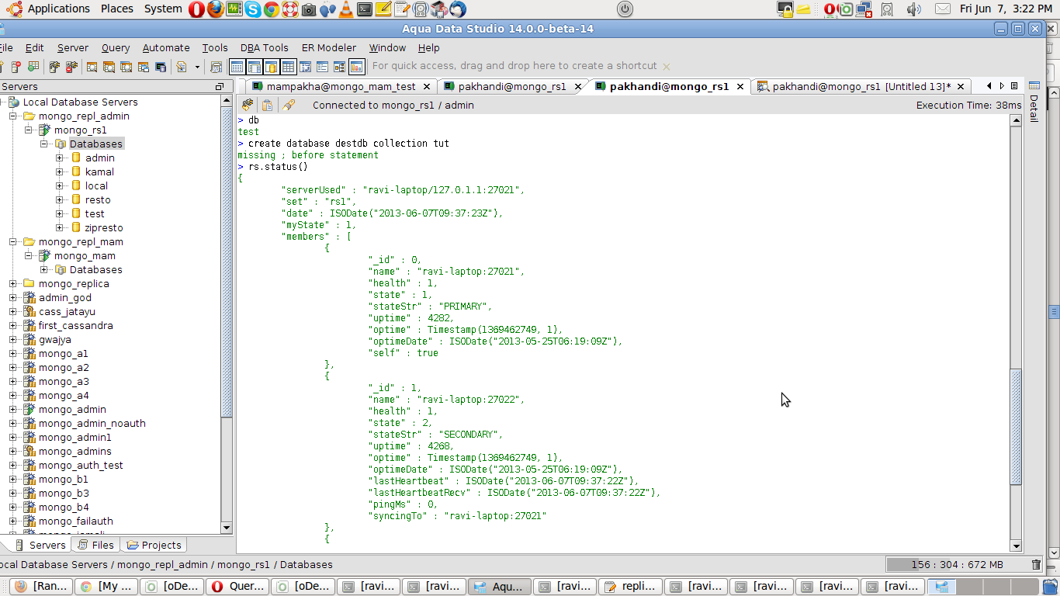Collapse the mongo_repl_admin folder
This screenshot has width=1060, height=596.
(13, 116)
